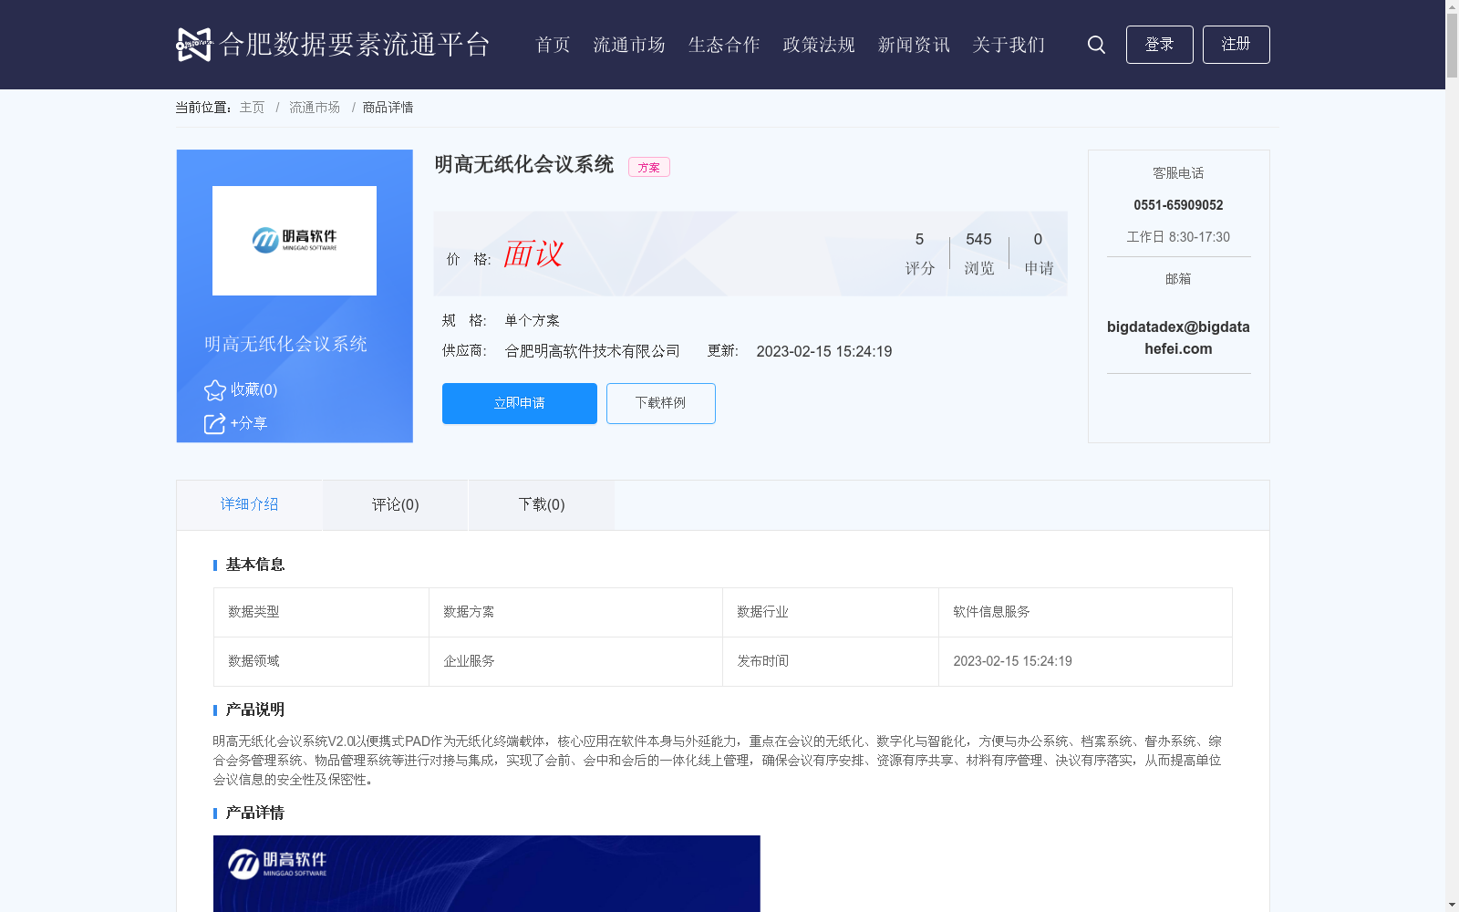Screen dimensions: 1459x912
Task: Click the page vertical scrollbar thumb
Action: [x=1452, y=46]
